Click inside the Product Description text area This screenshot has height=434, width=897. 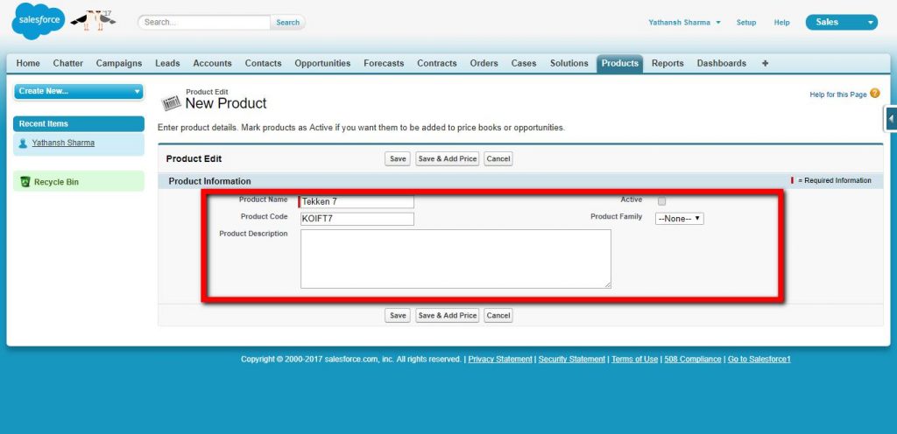pos(456,259)
